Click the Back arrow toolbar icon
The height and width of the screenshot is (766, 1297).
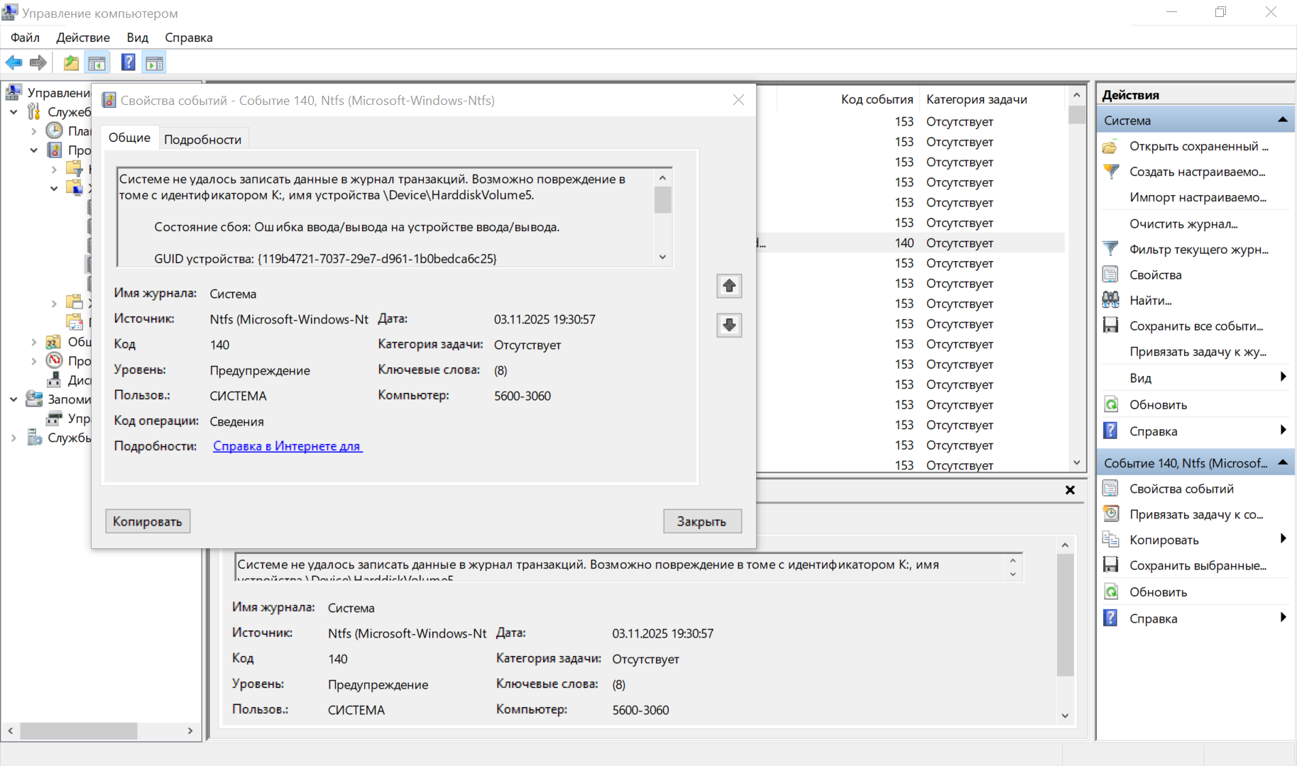[13, 63]
